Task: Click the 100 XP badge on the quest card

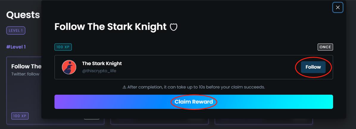Action: click(x=20, y=116)
